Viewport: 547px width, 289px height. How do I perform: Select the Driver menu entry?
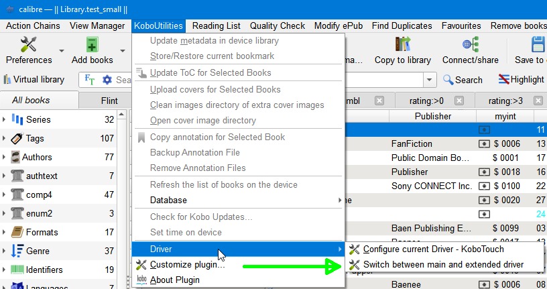pyautogui.click(x=238, y=249)
